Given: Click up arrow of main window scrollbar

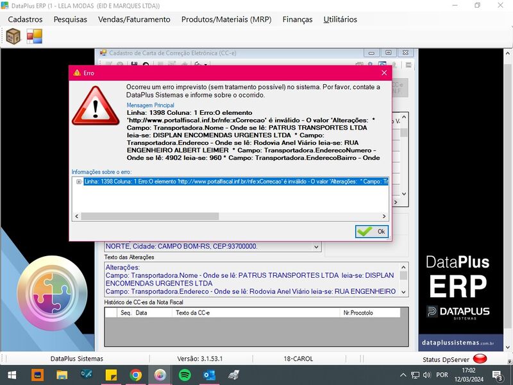Looking at the screenshot, I should click(x=508, y=53).
